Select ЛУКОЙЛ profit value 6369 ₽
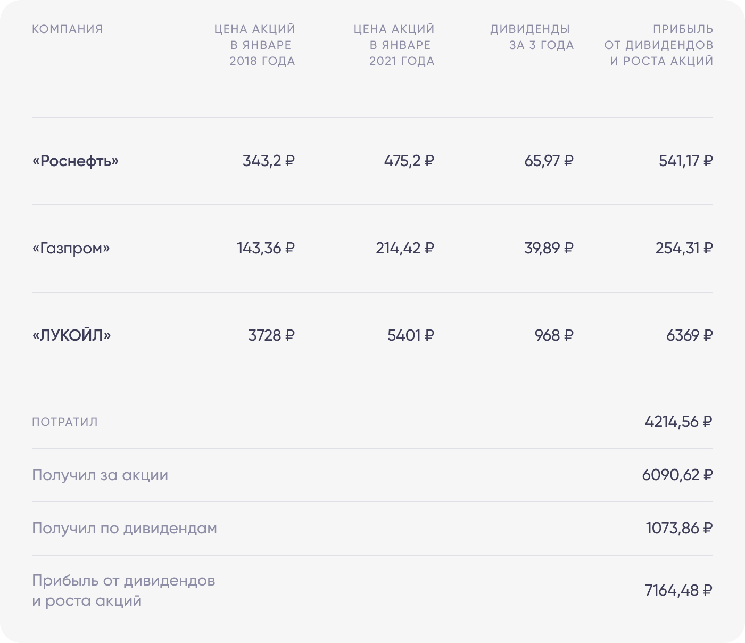 689,335
